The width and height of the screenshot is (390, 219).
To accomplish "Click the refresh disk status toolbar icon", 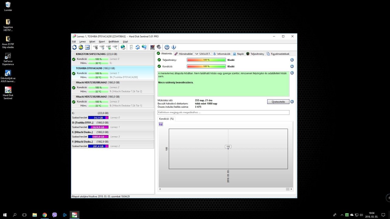I will point(74,47).
